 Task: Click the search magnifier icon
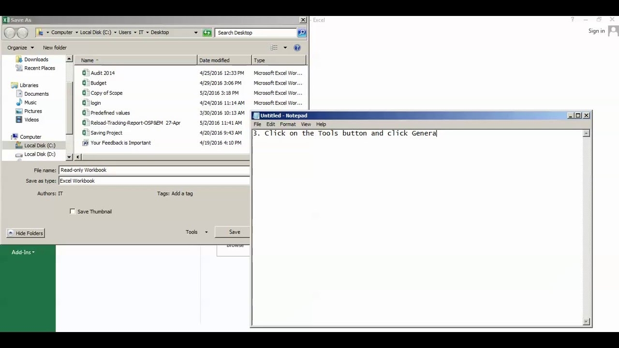pyautogui.click(x=302, y=32)
